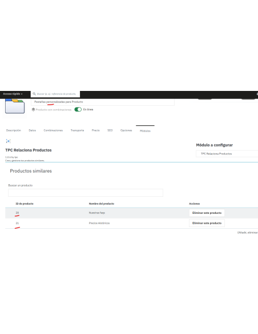
Task: Click the top product reference search box
Action: (x=57, y=94)
